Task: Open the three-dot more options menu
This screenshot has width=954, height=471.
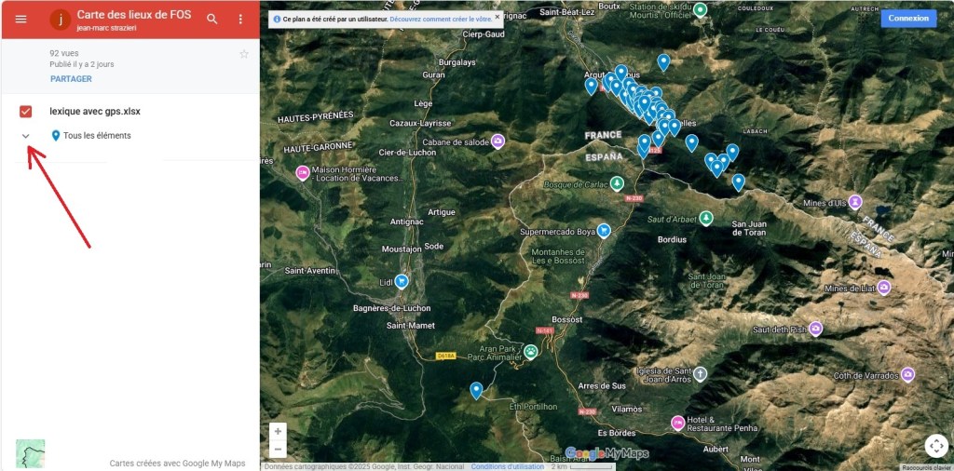Action: click(x=240, y=19)
